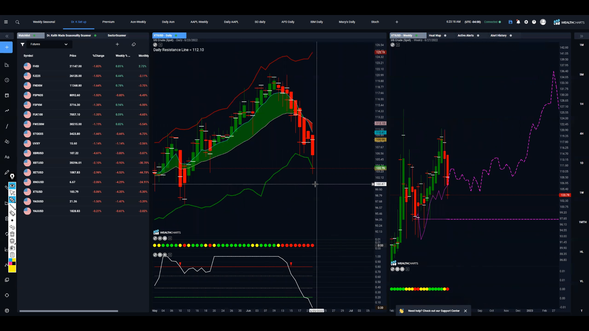Image resolution: width=589 pixels, height=331 pixels.
Task: Open the notifications bell
Action: 518,22
